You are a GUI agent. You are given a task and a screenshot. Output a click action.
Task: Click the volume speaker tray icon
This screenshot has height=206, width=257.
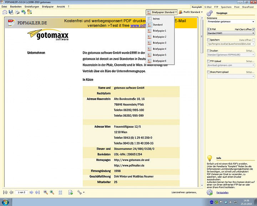click(231, 202)
